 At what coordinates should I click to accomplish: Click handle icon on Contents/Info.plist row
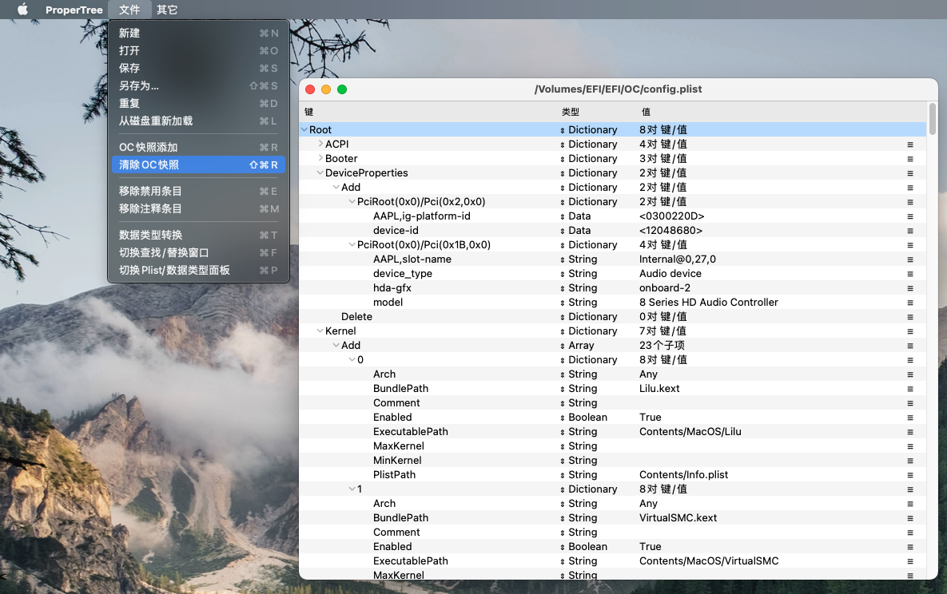(910, 475)
